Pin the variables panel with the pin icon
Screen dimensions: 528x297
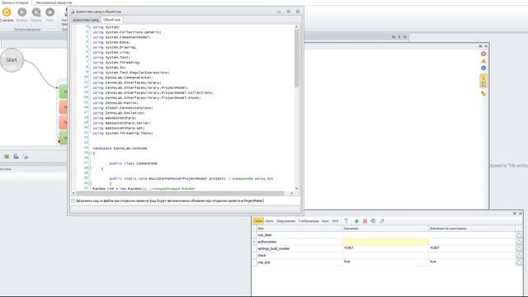(514, 214)
